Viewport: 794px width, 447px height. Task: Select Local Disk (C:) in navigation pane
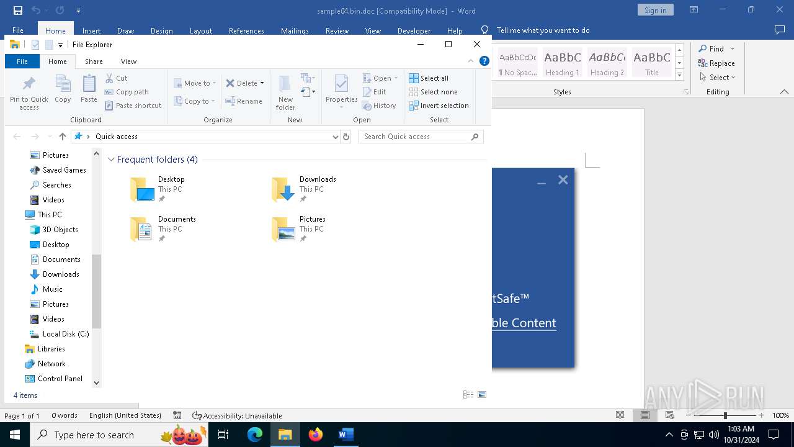[x=60, y=334]
